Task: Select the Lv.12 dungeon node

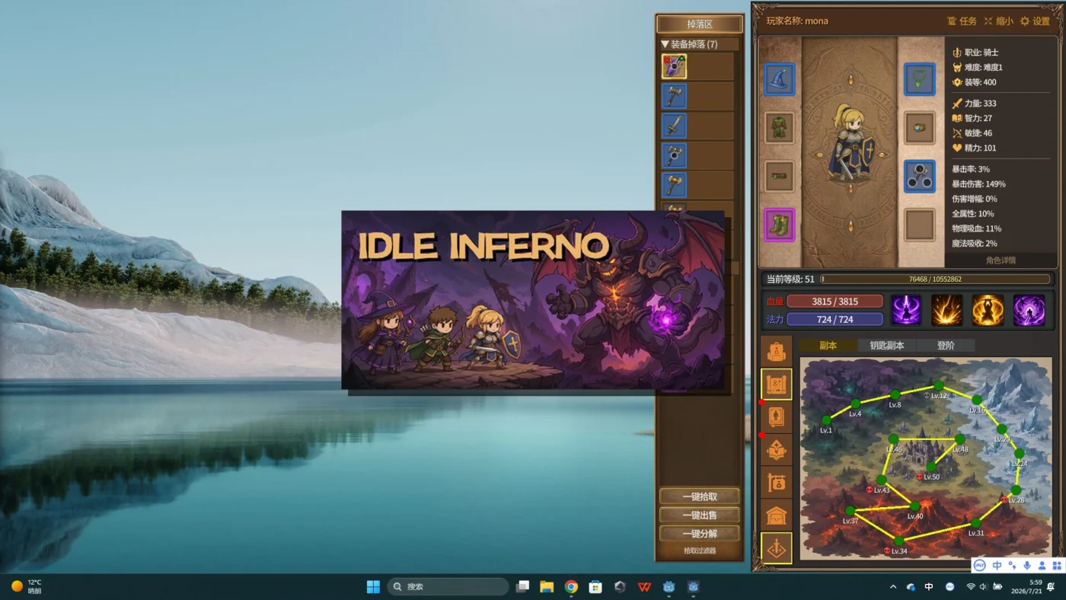Action: (939, 386)
